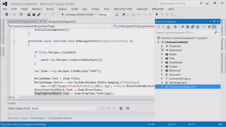The image size is (226, 127).
Task: Click Sync with Active Document arrows icon
Action: point(183,27)
